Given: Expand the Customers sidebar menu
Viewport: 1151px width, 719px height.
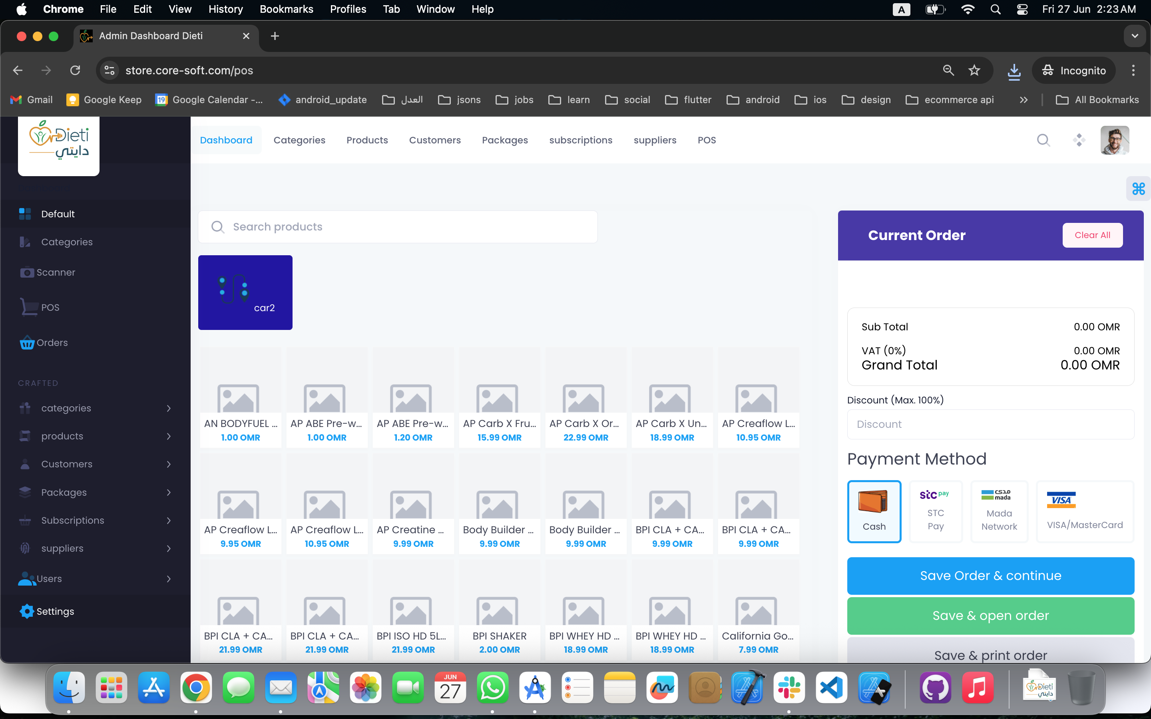Looking at the screenshot, I should 95,464.
